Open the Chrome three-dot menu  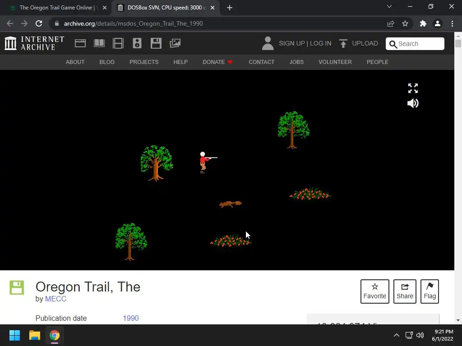pos(452,23)
